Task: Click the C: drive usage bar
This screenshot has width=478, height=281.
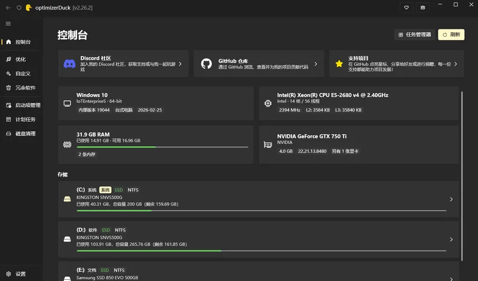Action: 262,211
